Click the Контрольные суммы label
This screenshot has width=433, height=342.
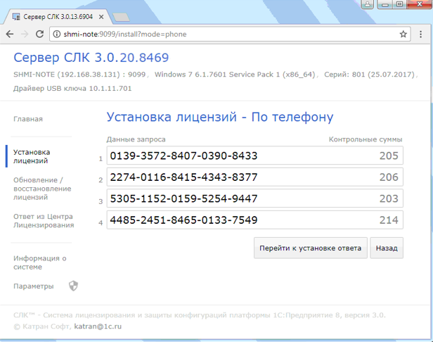tap(366, 139)
